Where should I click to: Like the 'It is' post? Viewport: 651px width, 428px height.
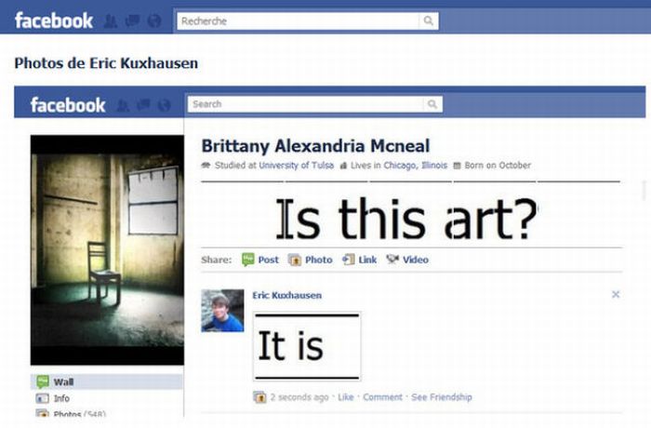point(345,397)
